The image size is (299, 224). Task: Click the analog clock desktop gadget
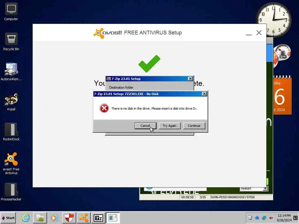(274, 20)
